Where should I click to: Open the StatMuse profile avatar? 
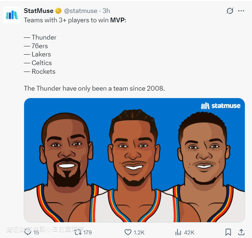12,15
